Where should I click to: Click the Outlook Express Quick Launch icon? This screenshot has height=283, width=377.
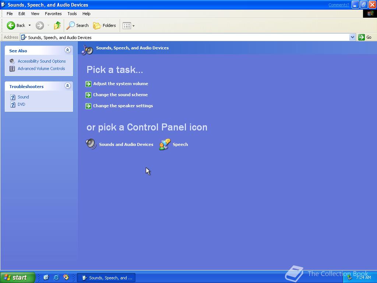pyautogui.click(x=46, y=277)
